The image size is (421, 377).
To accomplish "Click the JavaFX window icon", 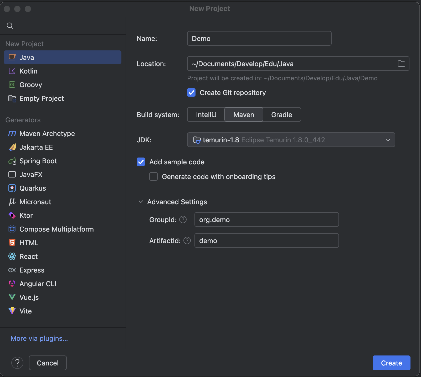I will (12, 174).
